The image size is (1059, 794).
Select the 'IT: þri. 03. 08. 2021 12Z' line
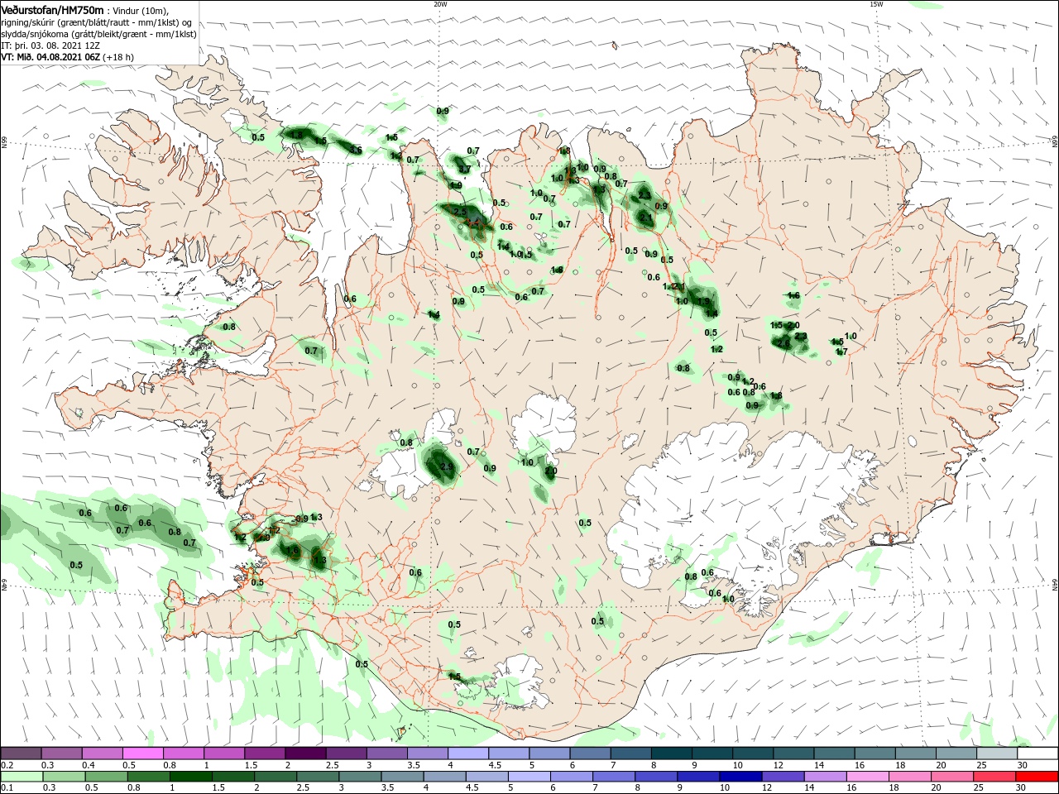point(50,45)
